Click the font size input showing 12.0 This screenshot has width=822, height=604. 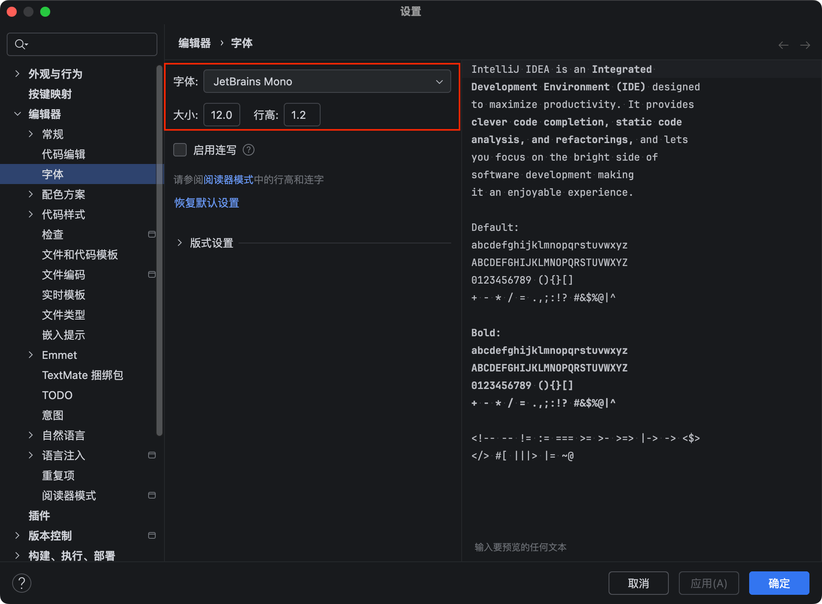coord(221,115)
